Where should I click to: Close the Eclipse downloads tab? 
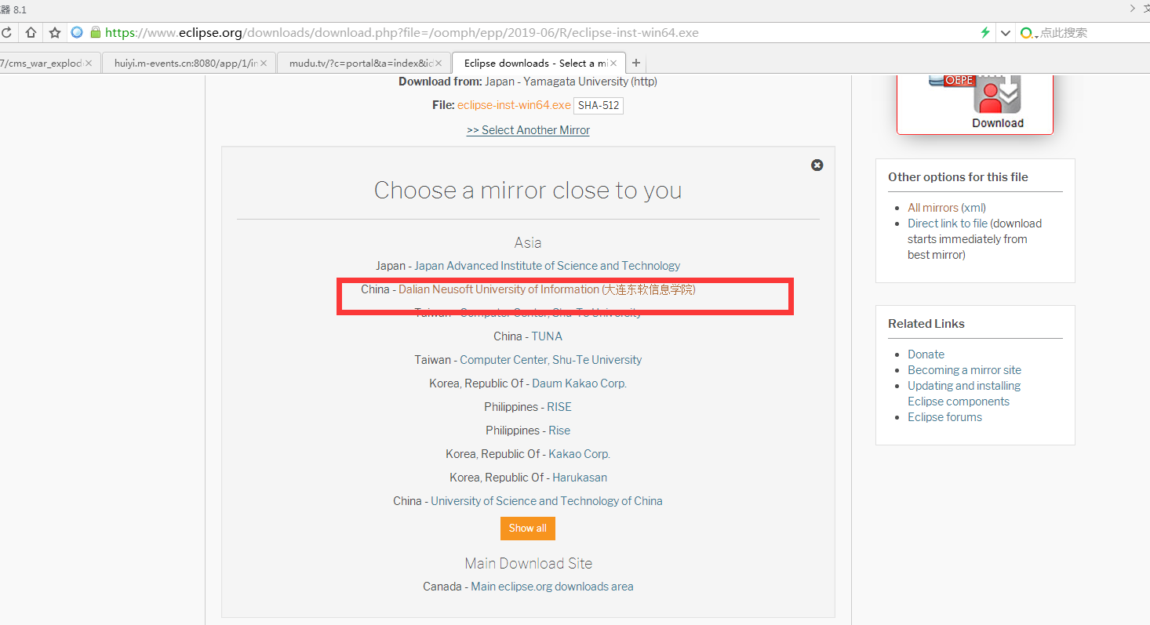tap(613, 63)
